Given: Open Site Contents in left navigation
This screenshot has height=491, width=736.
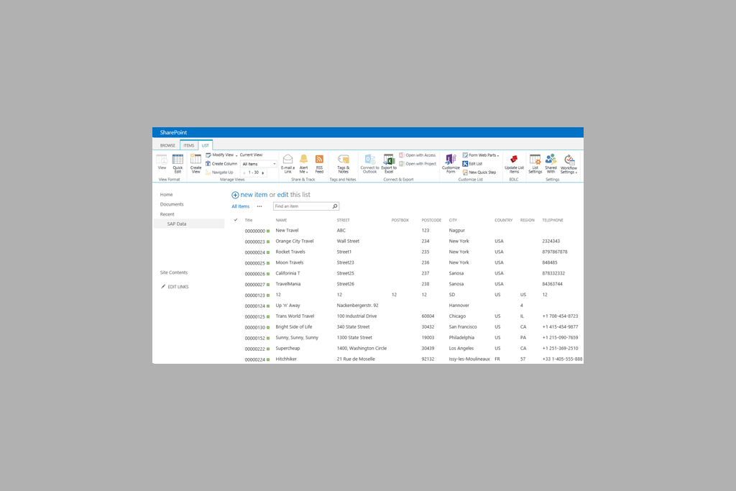Looking at the screenshot, I should click(174, 272).
